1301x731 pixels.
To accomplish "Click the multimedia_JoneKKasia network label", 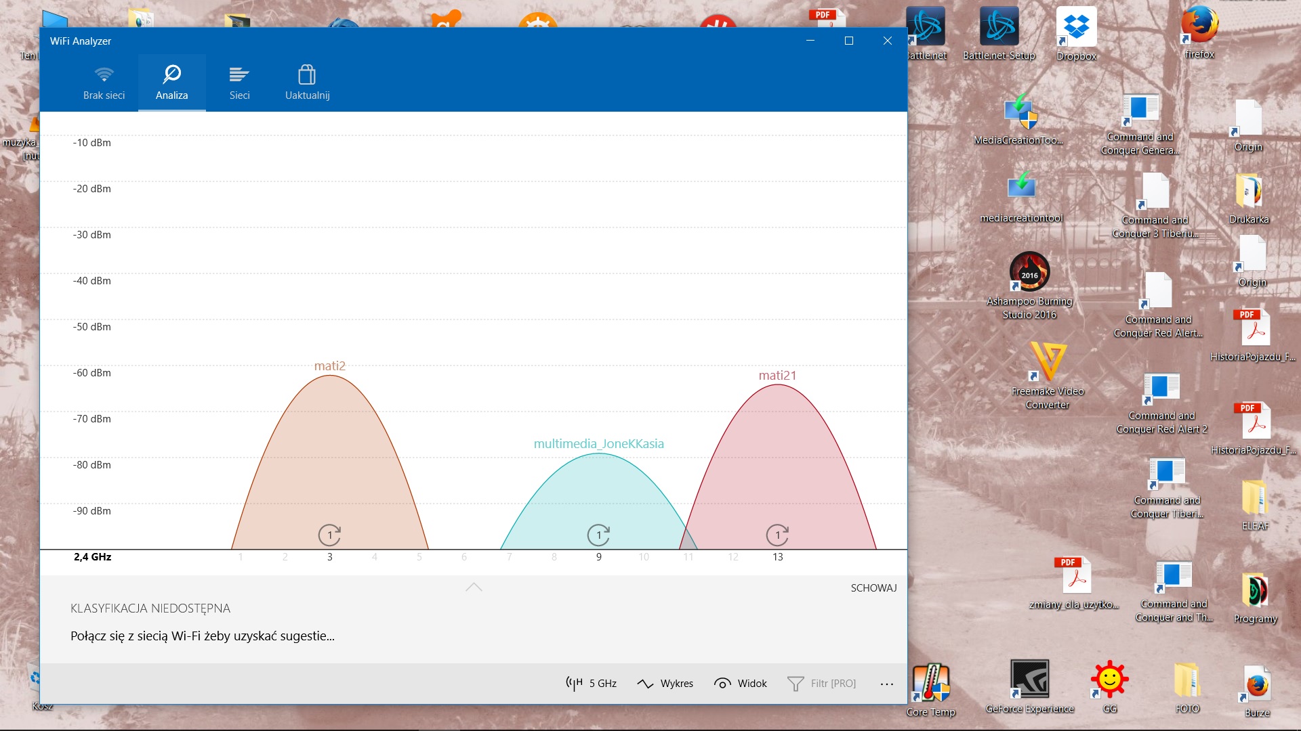I will pyautogui.click(x=598, y=444).
